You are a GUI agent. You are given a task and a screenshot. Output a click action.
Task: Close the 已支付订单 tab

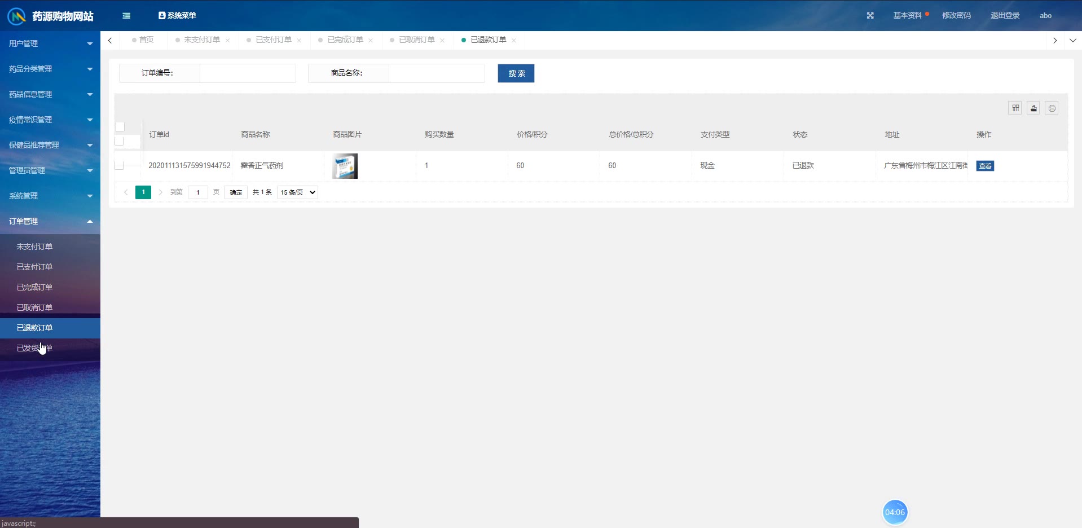click(x=299, y=41)
